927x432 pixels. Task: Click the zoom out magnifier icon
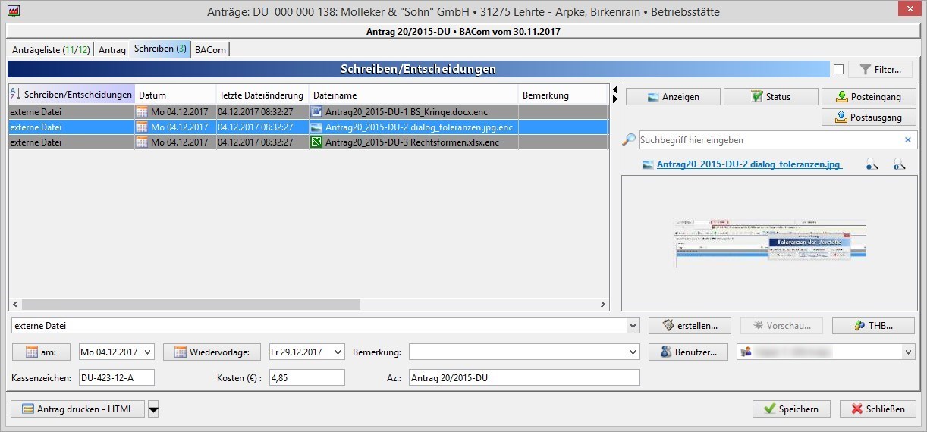pyautogui.click(x=872, y=164)
